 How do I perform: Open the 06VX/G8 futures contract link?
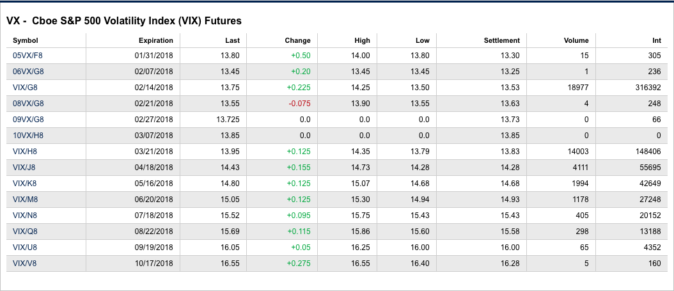tap(28, 72)
